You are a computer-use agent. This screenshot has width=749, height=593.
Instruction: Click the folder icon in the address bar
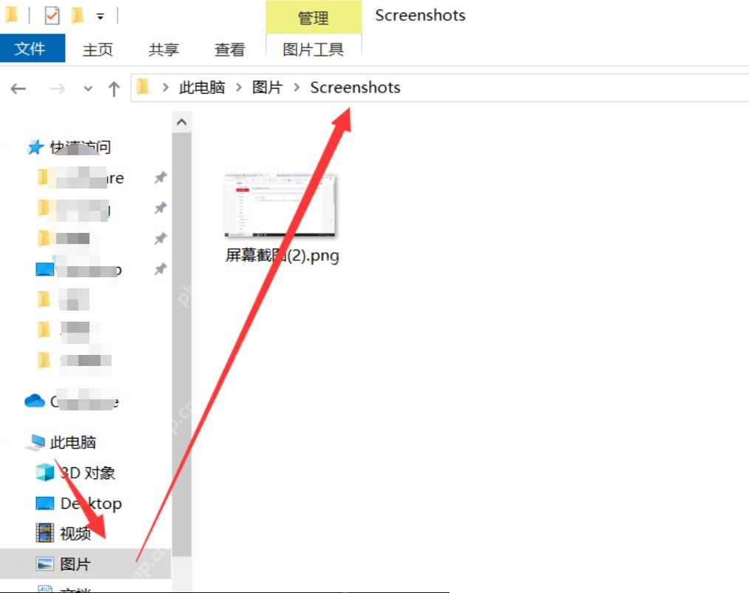pos(143,87)
